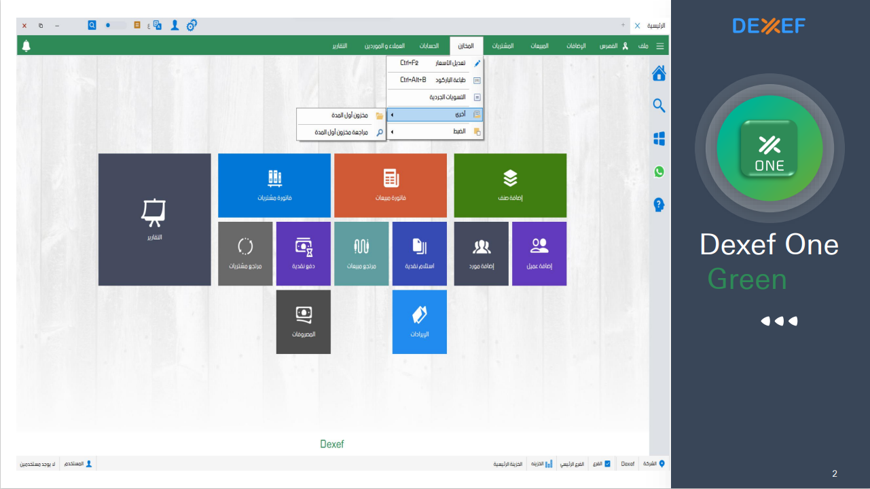Click the folder icon beside مخزون أول المدة

(x=380, y=116)
